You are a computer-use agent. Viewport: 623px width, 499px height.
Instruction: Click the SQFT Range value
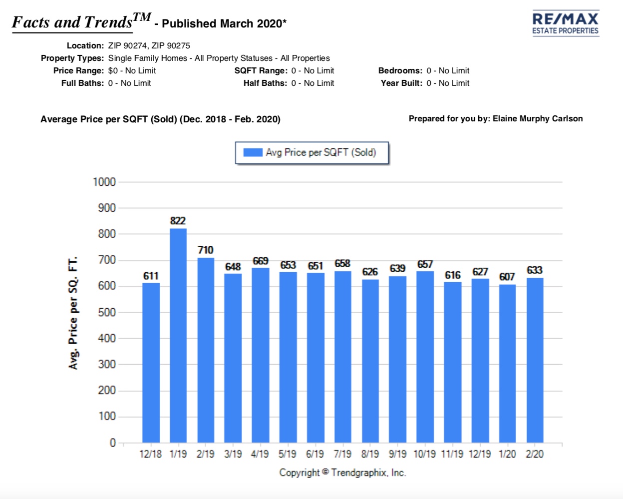tap(313, 70)
